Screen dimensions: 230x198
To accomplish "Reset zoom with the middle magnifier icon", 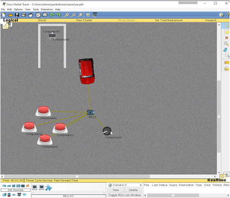I will coord(74,15).
